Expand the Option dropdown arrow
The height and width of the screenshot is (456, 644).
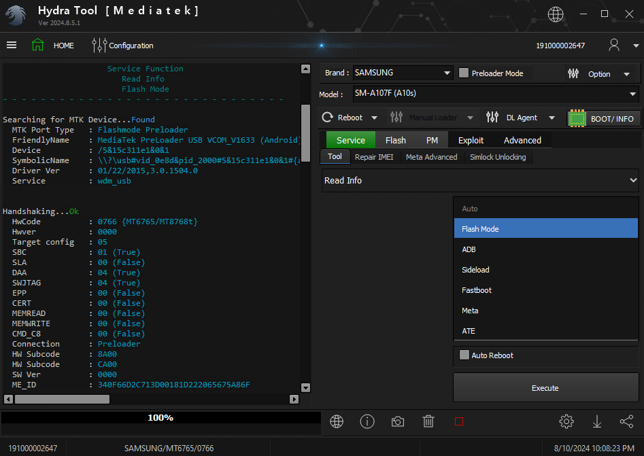[627, 74]
